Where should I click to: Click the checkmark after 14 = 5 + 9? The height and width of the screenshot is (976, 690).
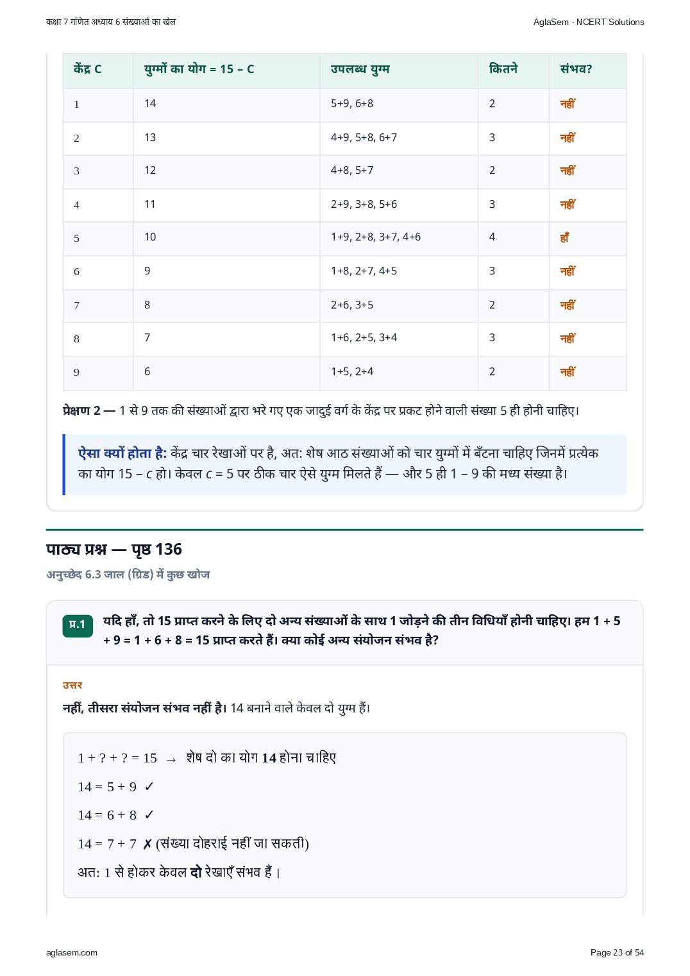(x=149, y=787)
